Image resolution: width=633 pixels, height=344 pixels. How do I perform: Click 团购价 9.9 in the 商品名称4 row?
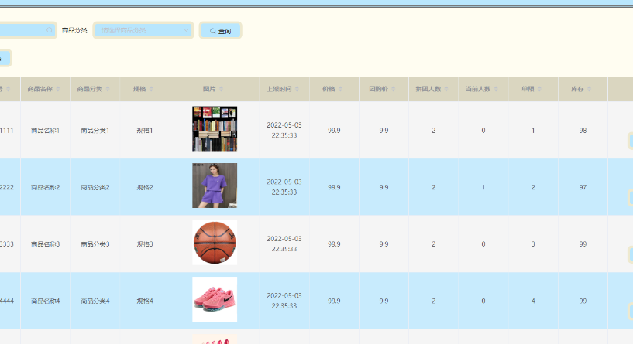384,301
